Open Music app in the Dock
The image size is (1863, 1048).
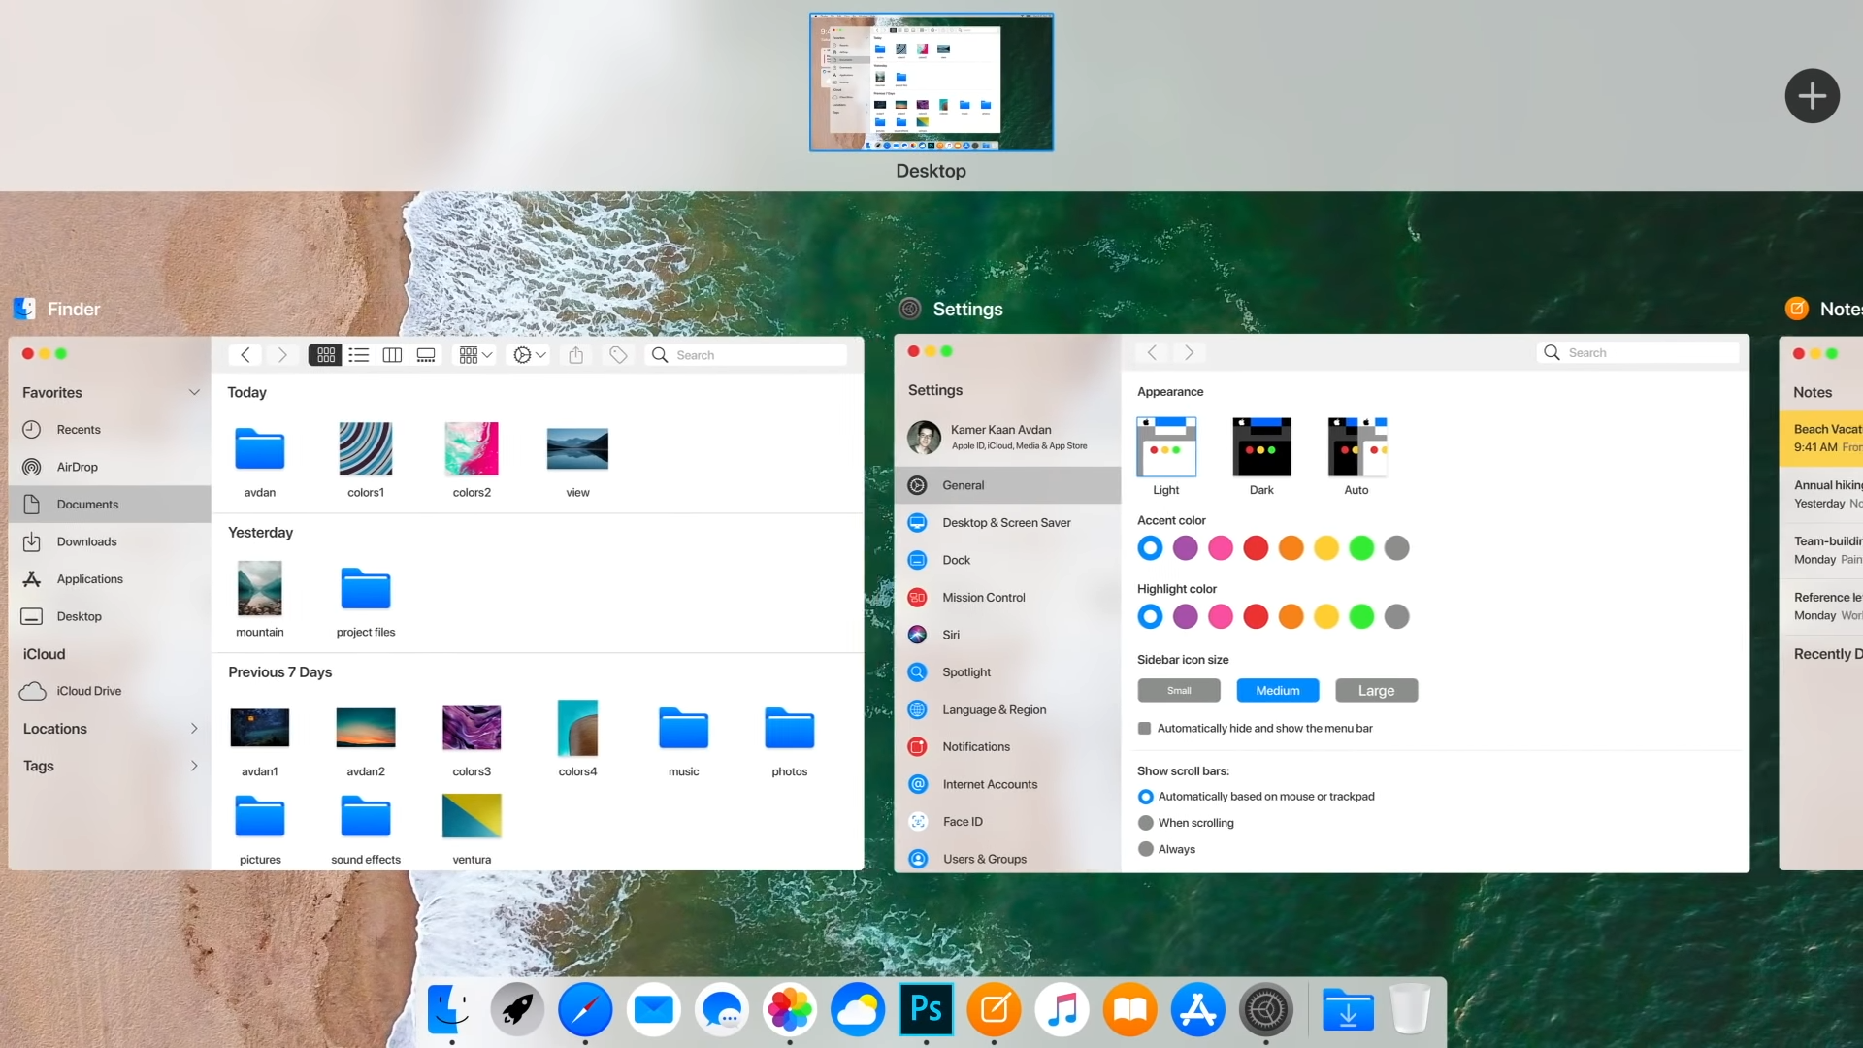coord(1062,1009)
